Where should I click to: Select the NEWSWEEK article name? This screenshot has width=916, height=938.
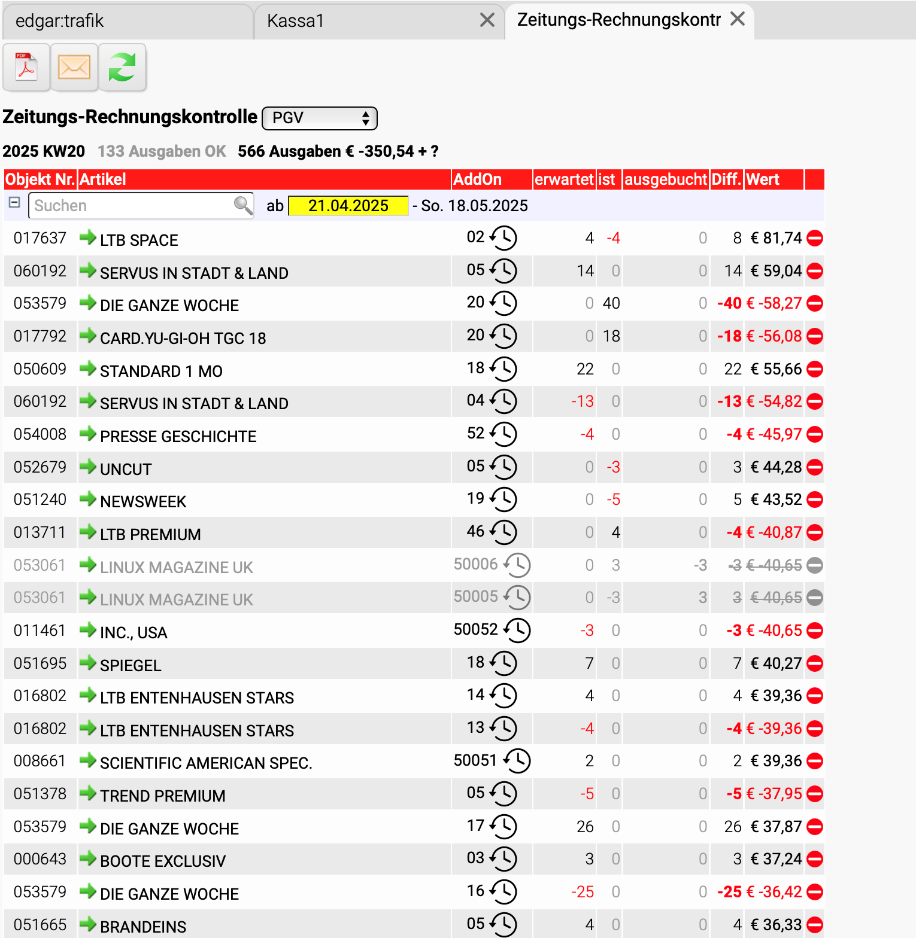point(143,502)
